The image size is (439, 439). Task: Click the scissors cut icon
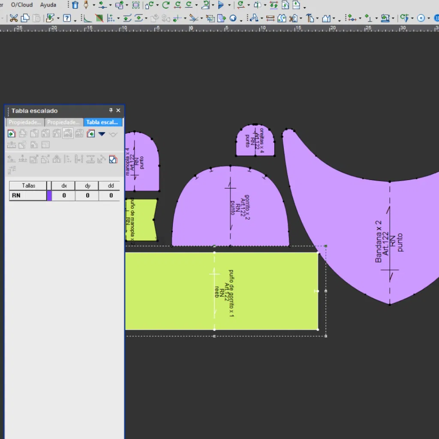pyautogui.click(x=14, y=18)
